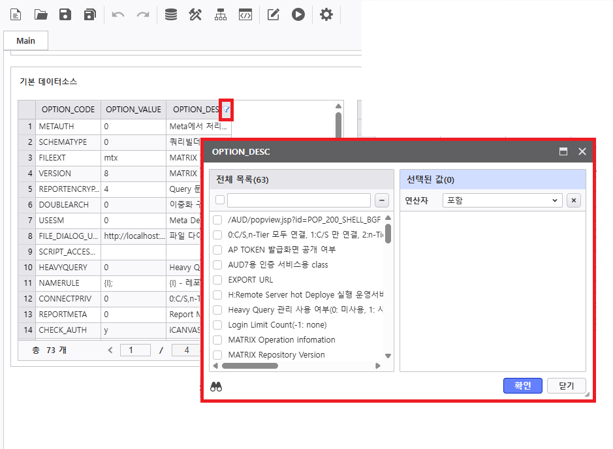Tick the MATRIX Repository Version checkbox
The image size is (613, 449).
point(217,355)
